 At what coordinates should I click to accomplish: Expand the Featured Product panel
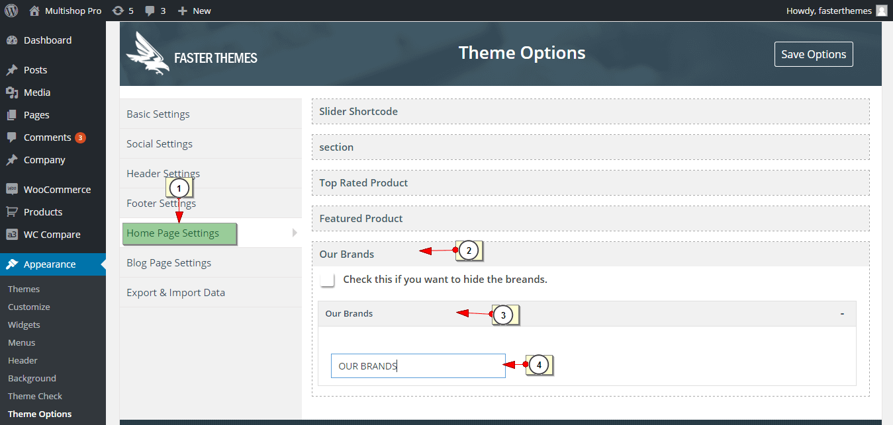tap(590, 219)
